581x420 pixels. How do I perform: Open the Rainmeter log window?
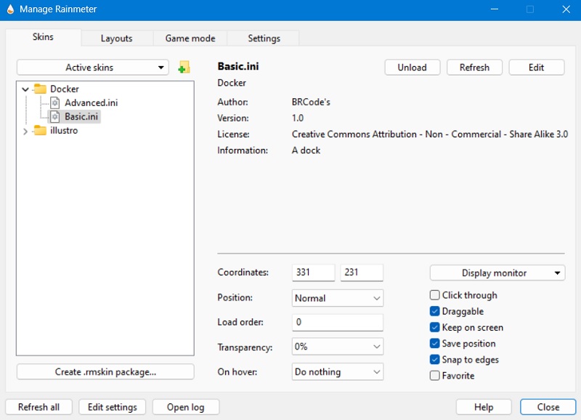186,406
